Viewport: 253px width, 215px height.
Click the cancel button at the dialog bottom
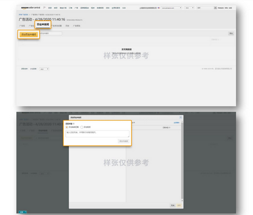[x=173, y=205]
